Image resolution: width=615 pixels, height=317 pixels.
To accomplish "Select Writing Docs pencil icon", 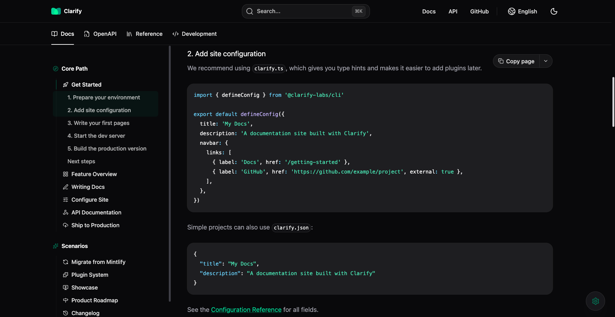I will (66, 187).
